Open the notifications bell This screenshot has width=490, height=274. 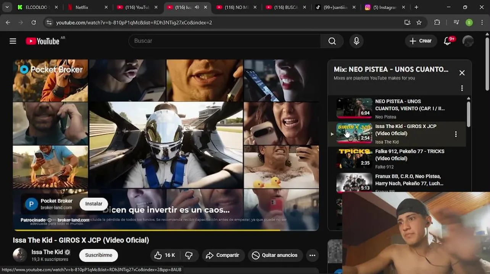pos(448,41)
